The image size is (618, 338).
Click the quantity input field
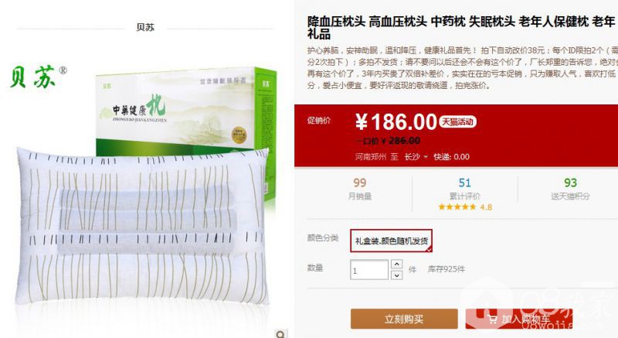click(369, 270)
